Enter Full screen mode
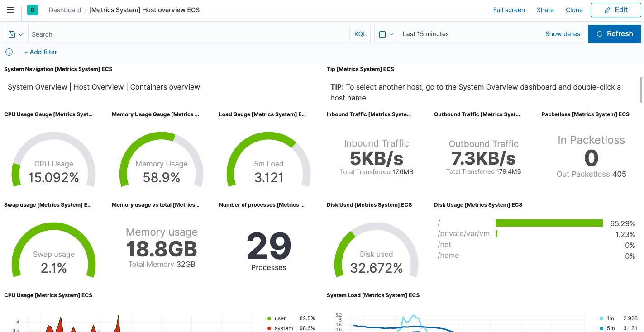 click(x=509, y=9)
